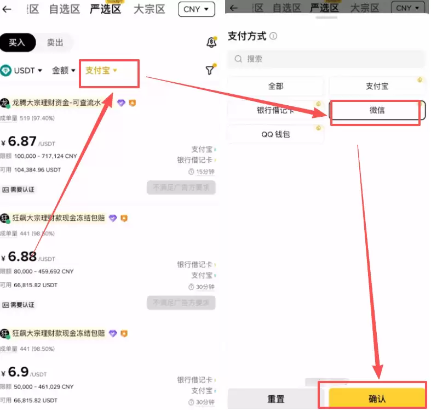
Task: Click 不满足广告方要求 button on 6.87 listing
Action: pos(181,187)
